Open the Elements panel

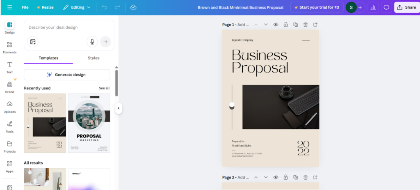click(10, 48)
